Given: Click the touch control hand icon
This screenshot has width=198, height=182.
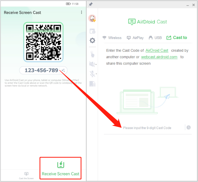Looking at the screenshot, I should click(x=92, y=54).
